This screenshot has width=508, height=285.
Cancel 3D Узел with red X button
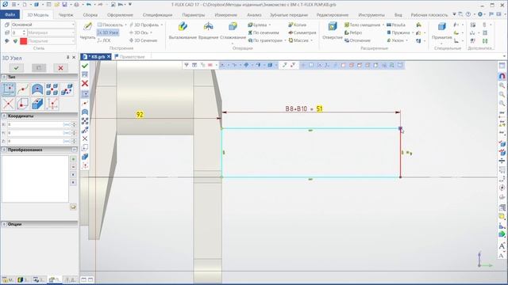[60, 68]
